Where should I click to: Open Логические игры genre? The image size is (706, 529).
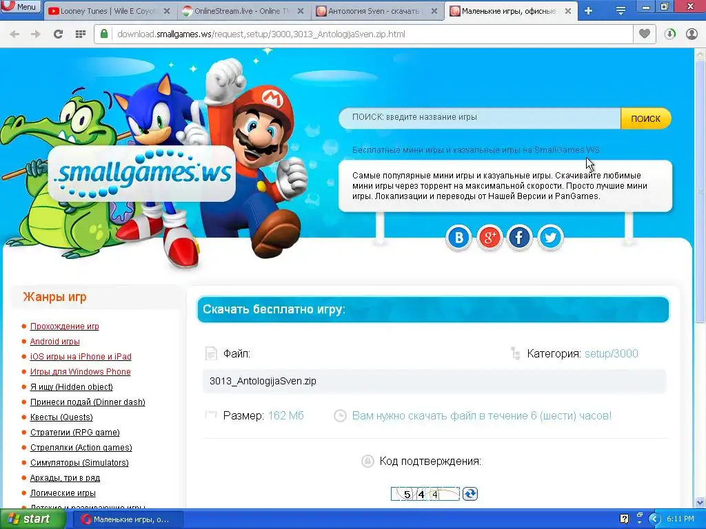[63, 493]
